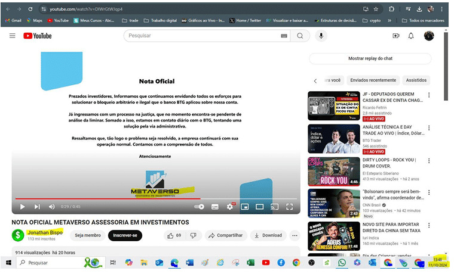Image resolution: width=454 pixels, height=274 pixels.
Task: Switch to theater mode
Action: [260, 207]
